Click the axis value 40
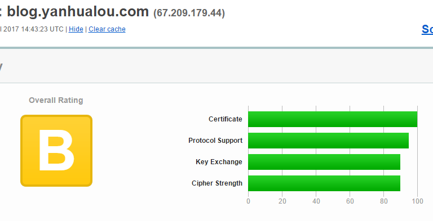 click(316, 201)
